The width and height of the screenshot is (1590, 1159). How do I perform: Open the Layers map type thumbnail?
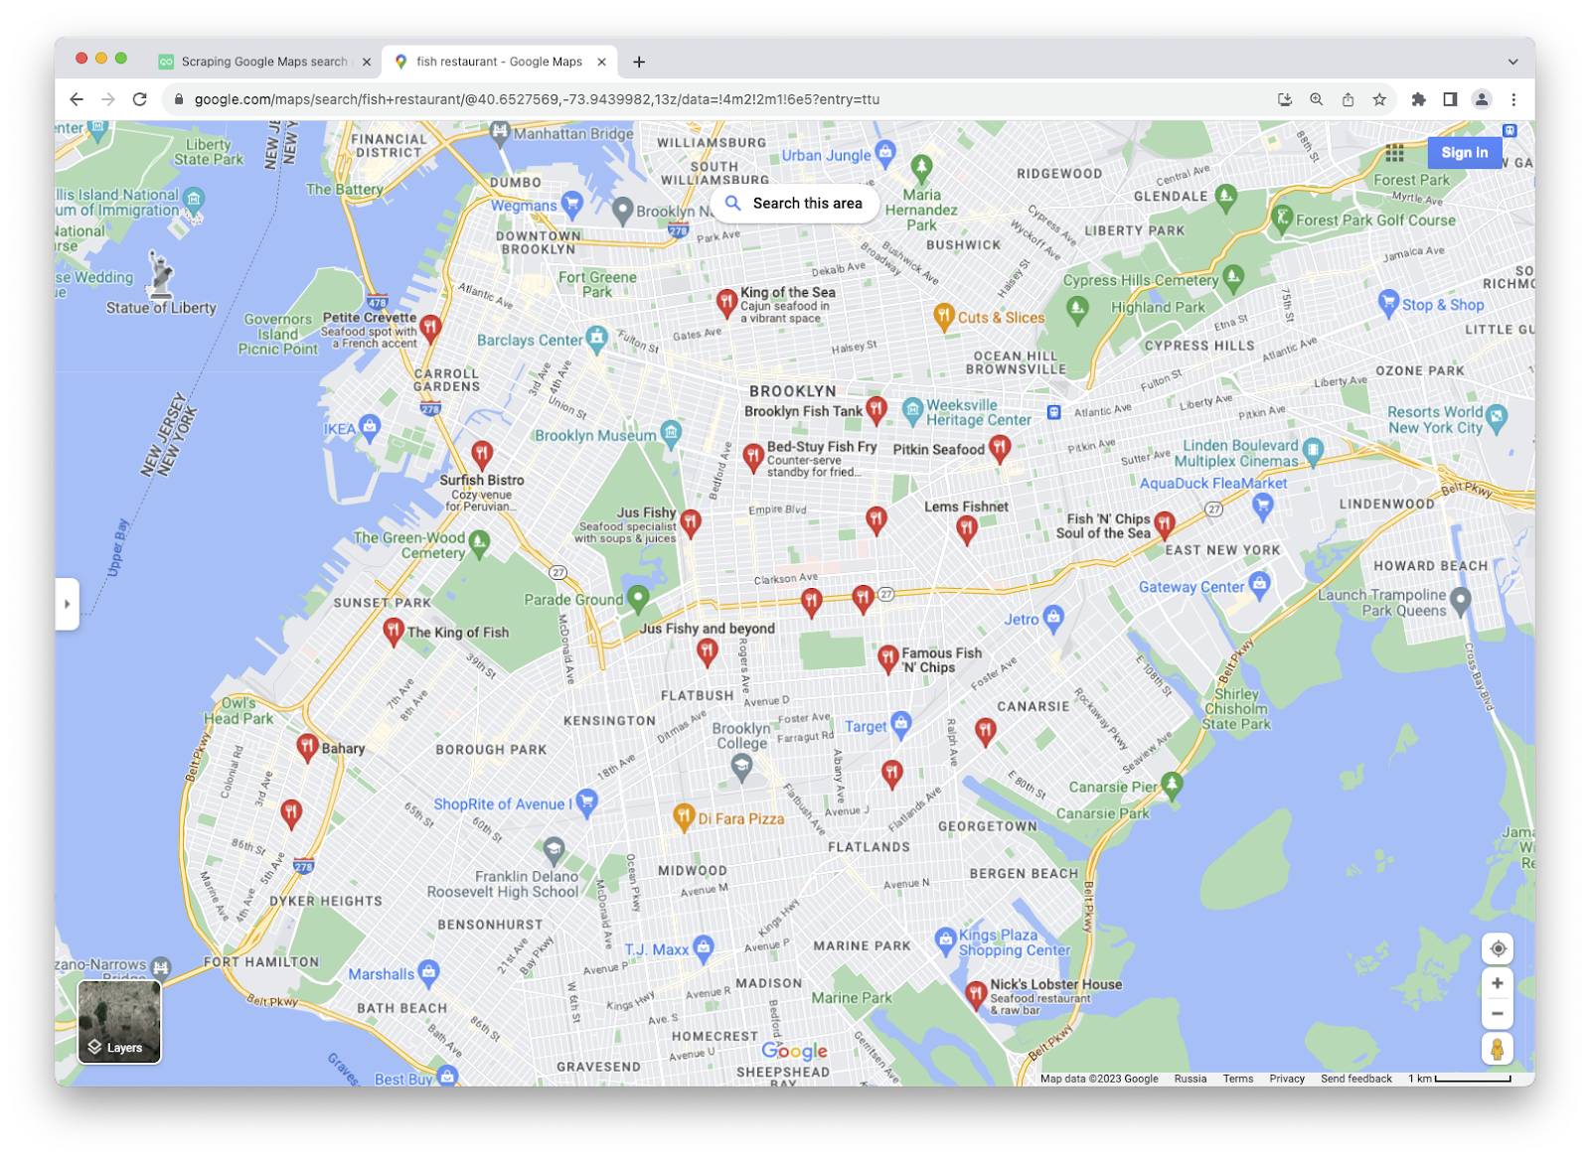point(119,1022)
